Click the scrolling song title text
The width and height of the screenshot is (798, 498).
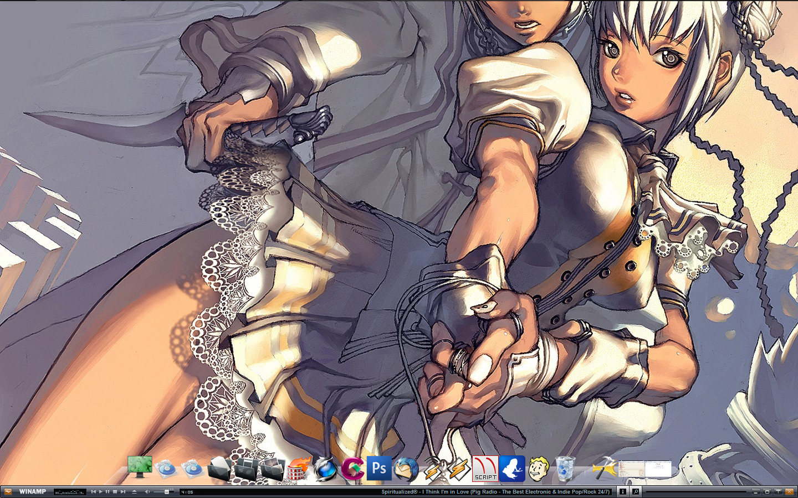click(495, 491)
